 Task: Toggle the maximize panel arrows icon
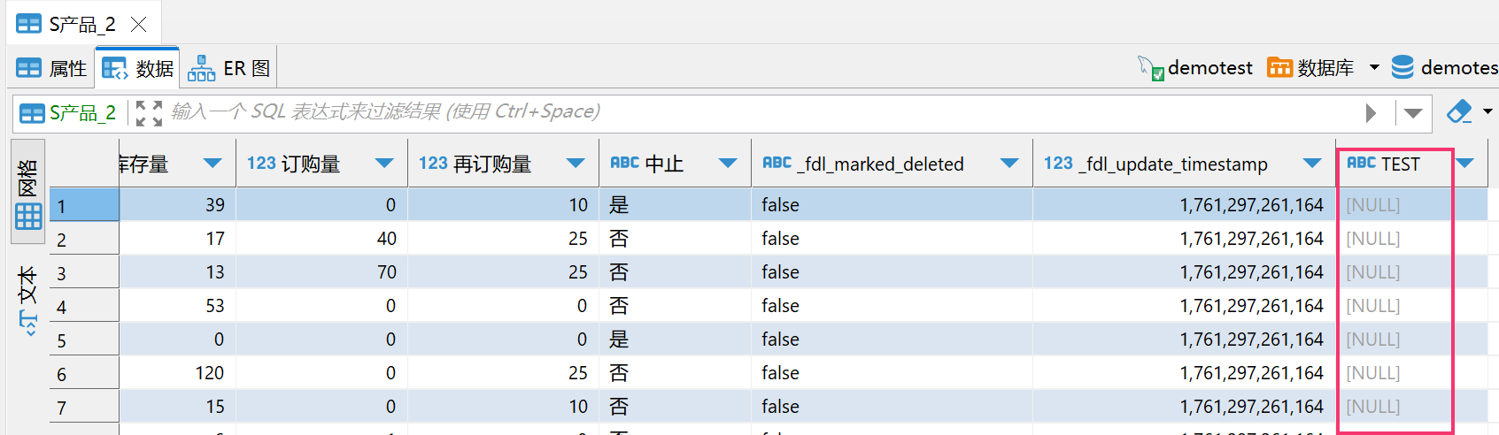pyautogui.click(x=149, y=113)
